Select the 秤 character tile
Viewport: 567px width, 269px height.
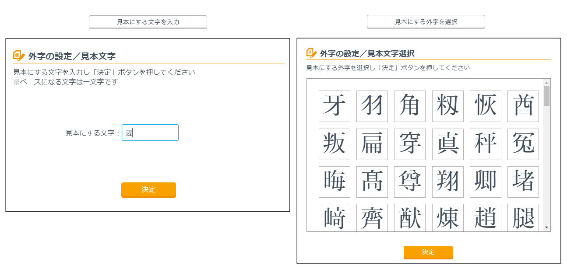coord(485,144)
